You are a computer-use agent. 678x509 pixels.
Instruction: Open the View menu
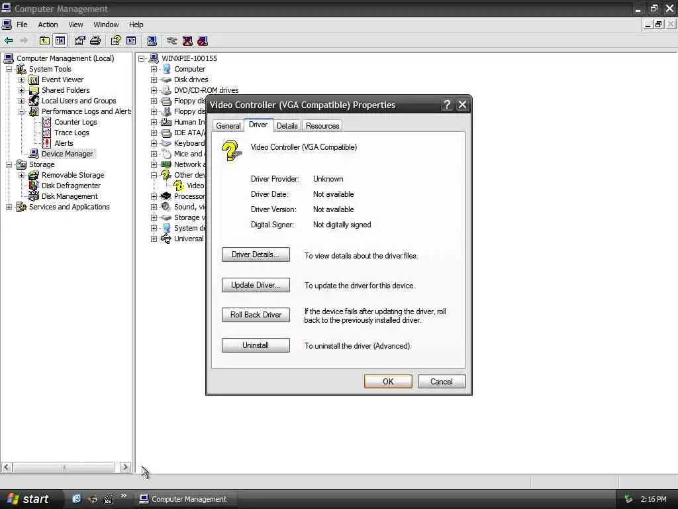tap(75, 25)
